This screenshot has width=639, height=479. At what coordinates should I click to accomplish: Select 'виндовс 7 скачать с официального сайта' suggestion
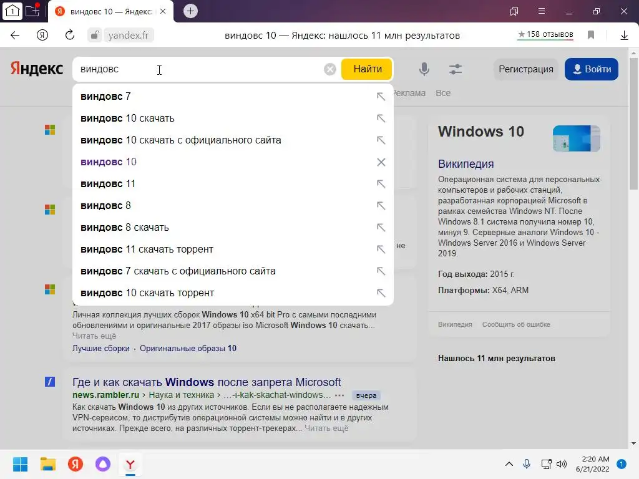coord(233,271)
